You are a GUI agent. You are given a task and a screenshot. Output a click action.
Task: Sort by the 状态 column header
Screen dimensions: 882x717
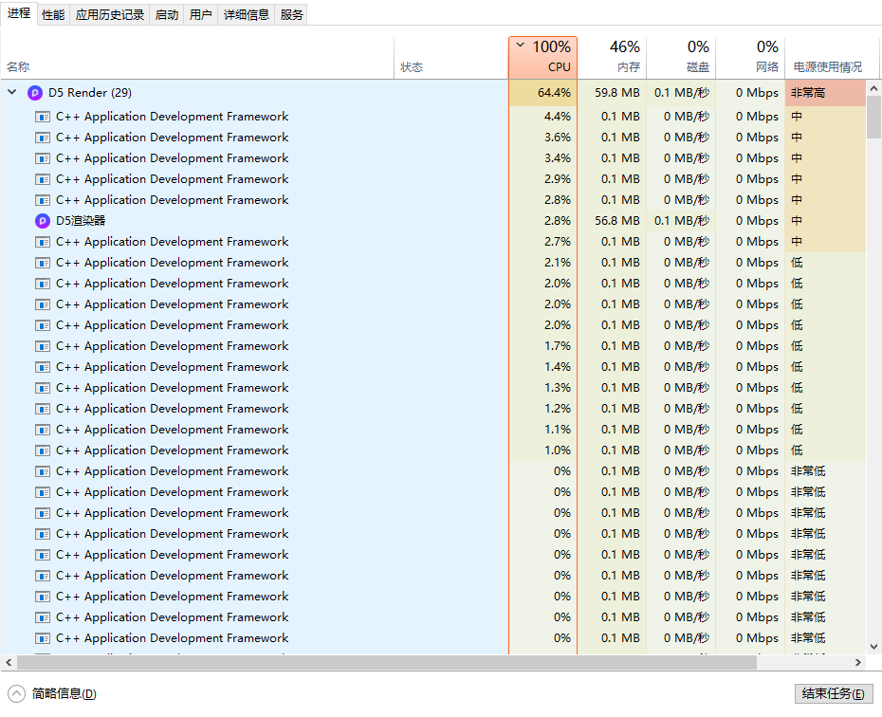click(451, 57)
